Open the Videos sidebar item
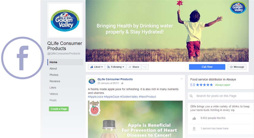254x138 pixels. tap(54, 94)
